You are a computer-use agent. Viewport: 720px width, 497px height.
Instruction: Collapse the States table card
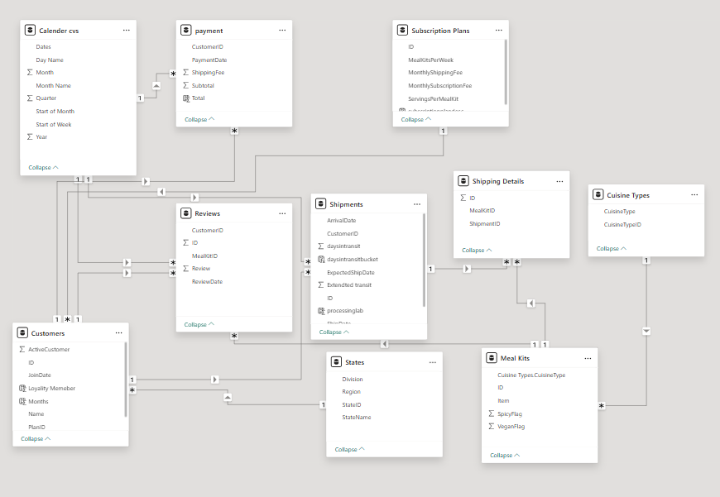350,450
